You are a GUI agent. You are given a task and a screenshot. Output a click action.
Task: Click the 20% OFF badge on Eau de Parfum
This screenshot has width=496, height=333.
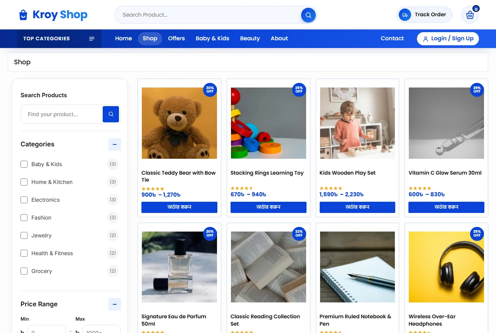pyautogui.click(x=210, y=233)
